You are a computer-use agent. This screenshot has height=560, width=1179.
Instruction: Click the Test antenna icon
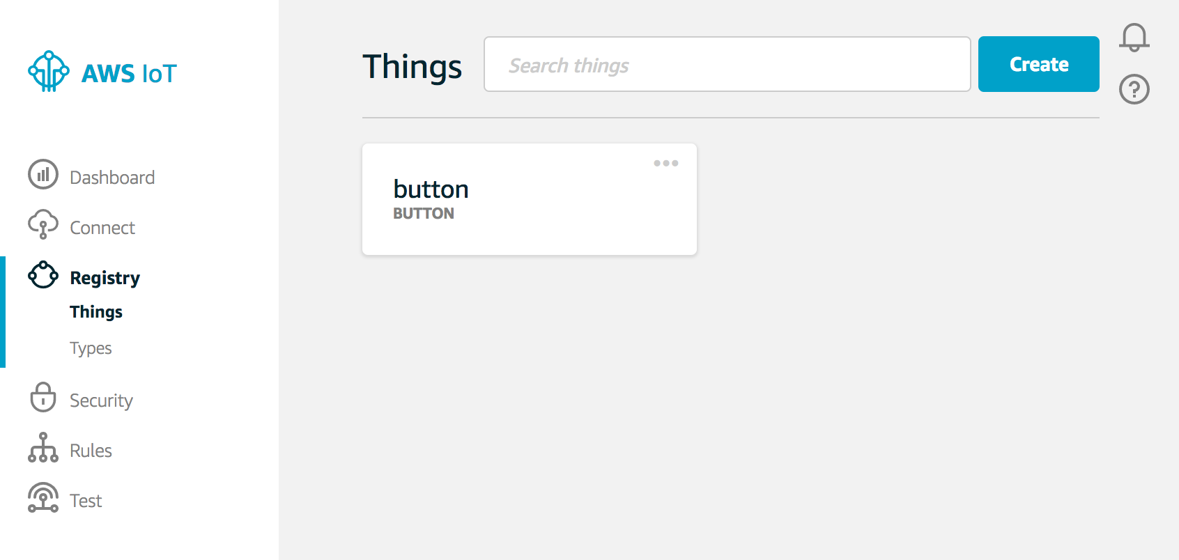(x=43, y=497)
